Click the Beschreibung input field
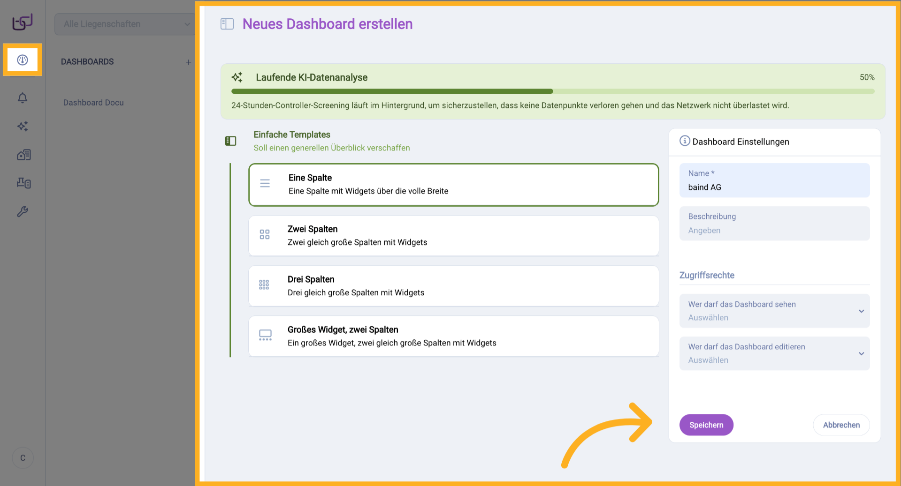The image size is (901, 486). (774, 224)
